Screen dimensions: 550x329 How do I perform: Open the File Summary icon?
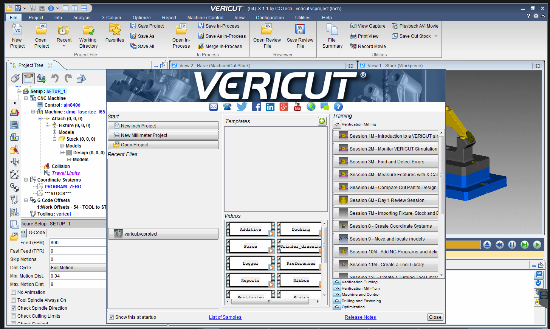tap(332, 29)
